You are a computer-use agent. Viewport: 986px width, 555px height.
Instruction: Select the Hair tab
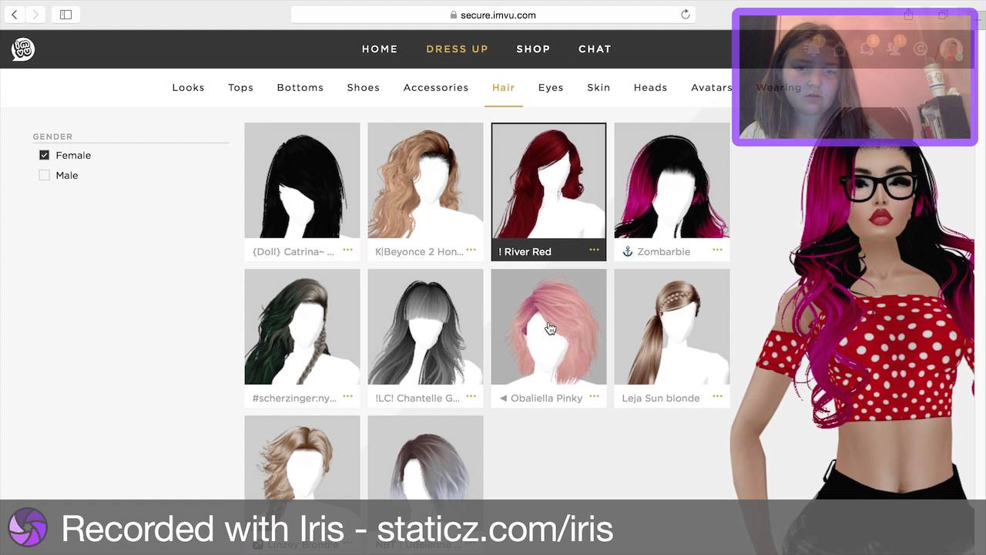click(503, 87)
